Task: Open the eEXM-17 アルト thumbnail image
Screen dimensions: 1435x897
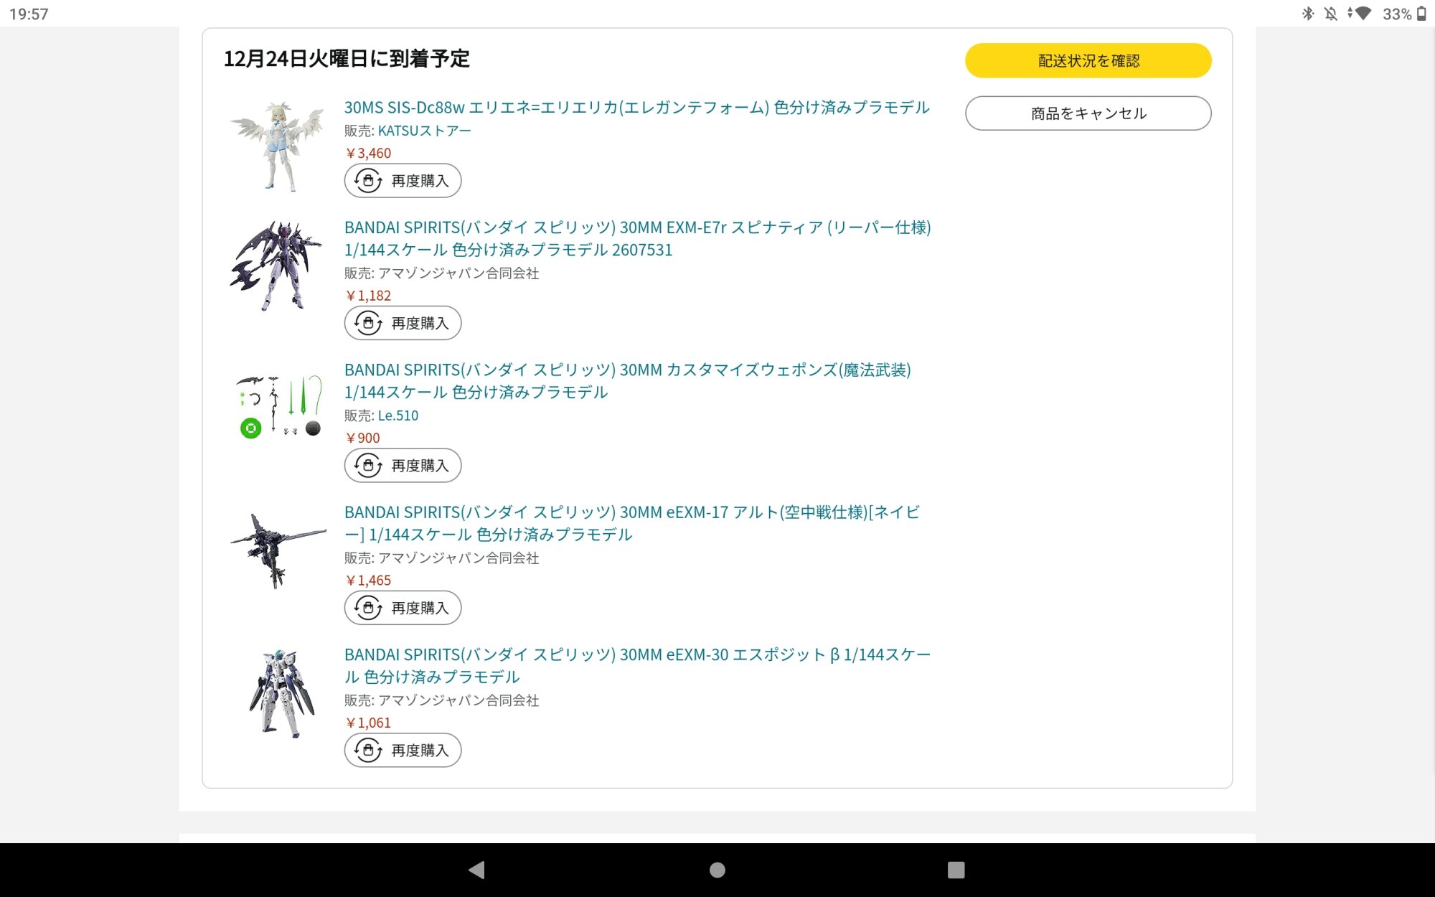Action: click(x=278, y=550)
